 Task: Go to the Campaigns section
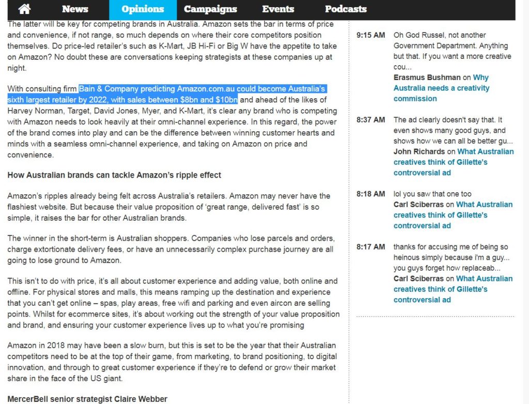coord(210,9)
